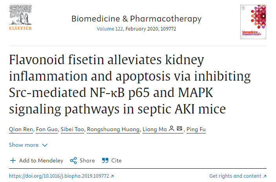The image size is (276, 182).
Task: Open author Qian Ren's details
Action: (x=21, y=129)
